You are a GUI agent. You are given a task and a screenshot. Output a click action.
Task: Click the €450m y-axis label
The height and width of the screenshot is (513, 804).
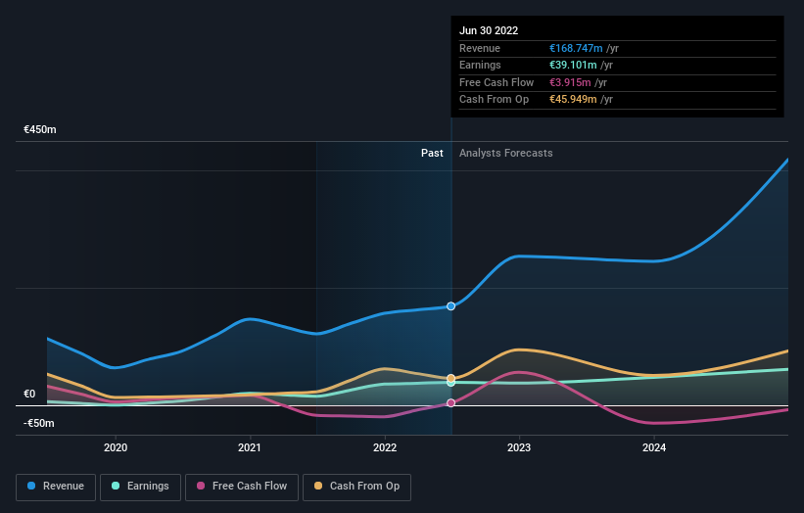click(40, 129)
